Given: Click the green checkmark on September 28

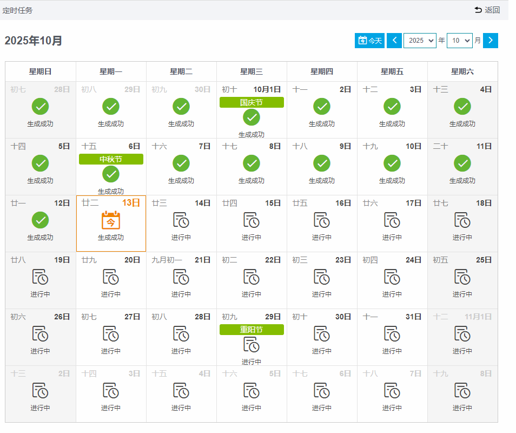Looking at the screenshot, I should pos(41,107).
